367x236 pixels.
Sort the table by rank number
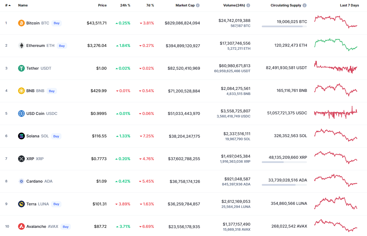pos(8,5)
